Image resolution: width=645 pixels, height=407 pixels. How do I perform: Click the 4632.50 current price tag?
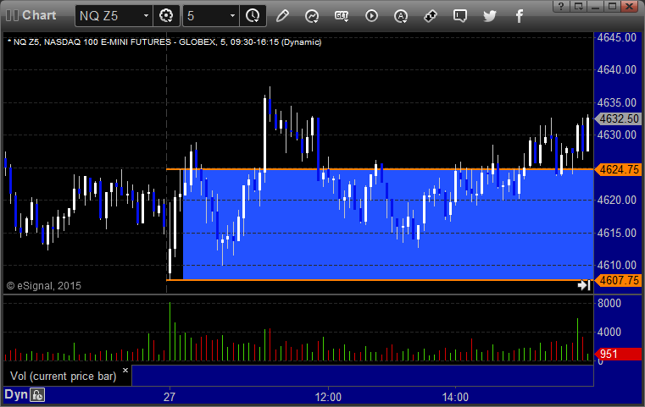[x=618, y=118]
